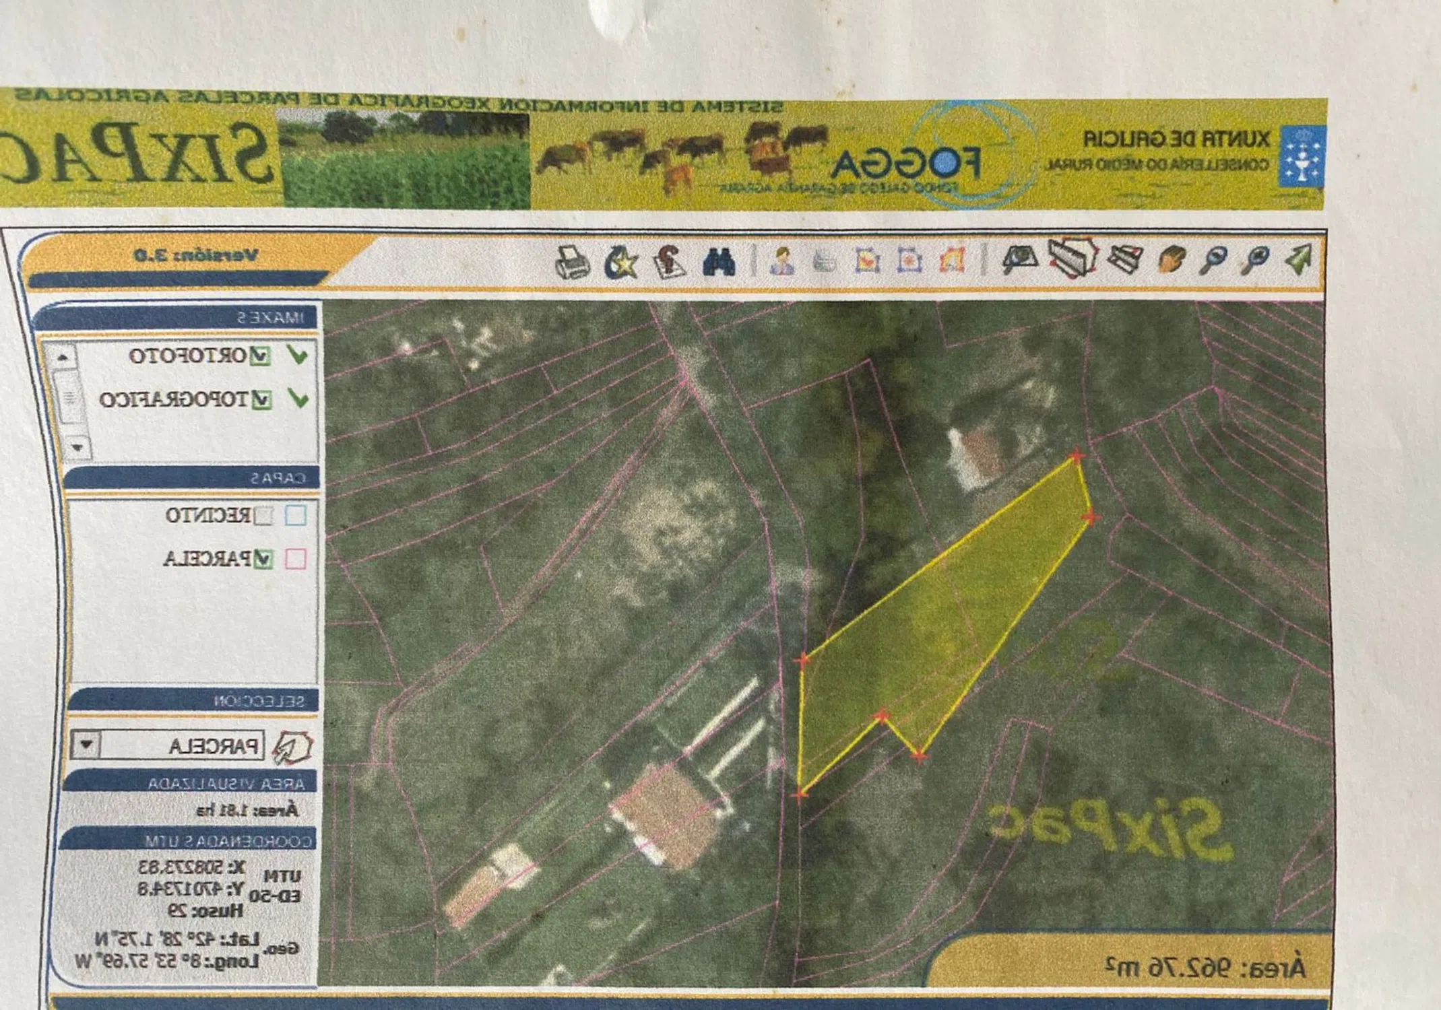Select the parcel selection arrow icon
The width and height of the screenshot is (1441, 1010).
(292, 747)
